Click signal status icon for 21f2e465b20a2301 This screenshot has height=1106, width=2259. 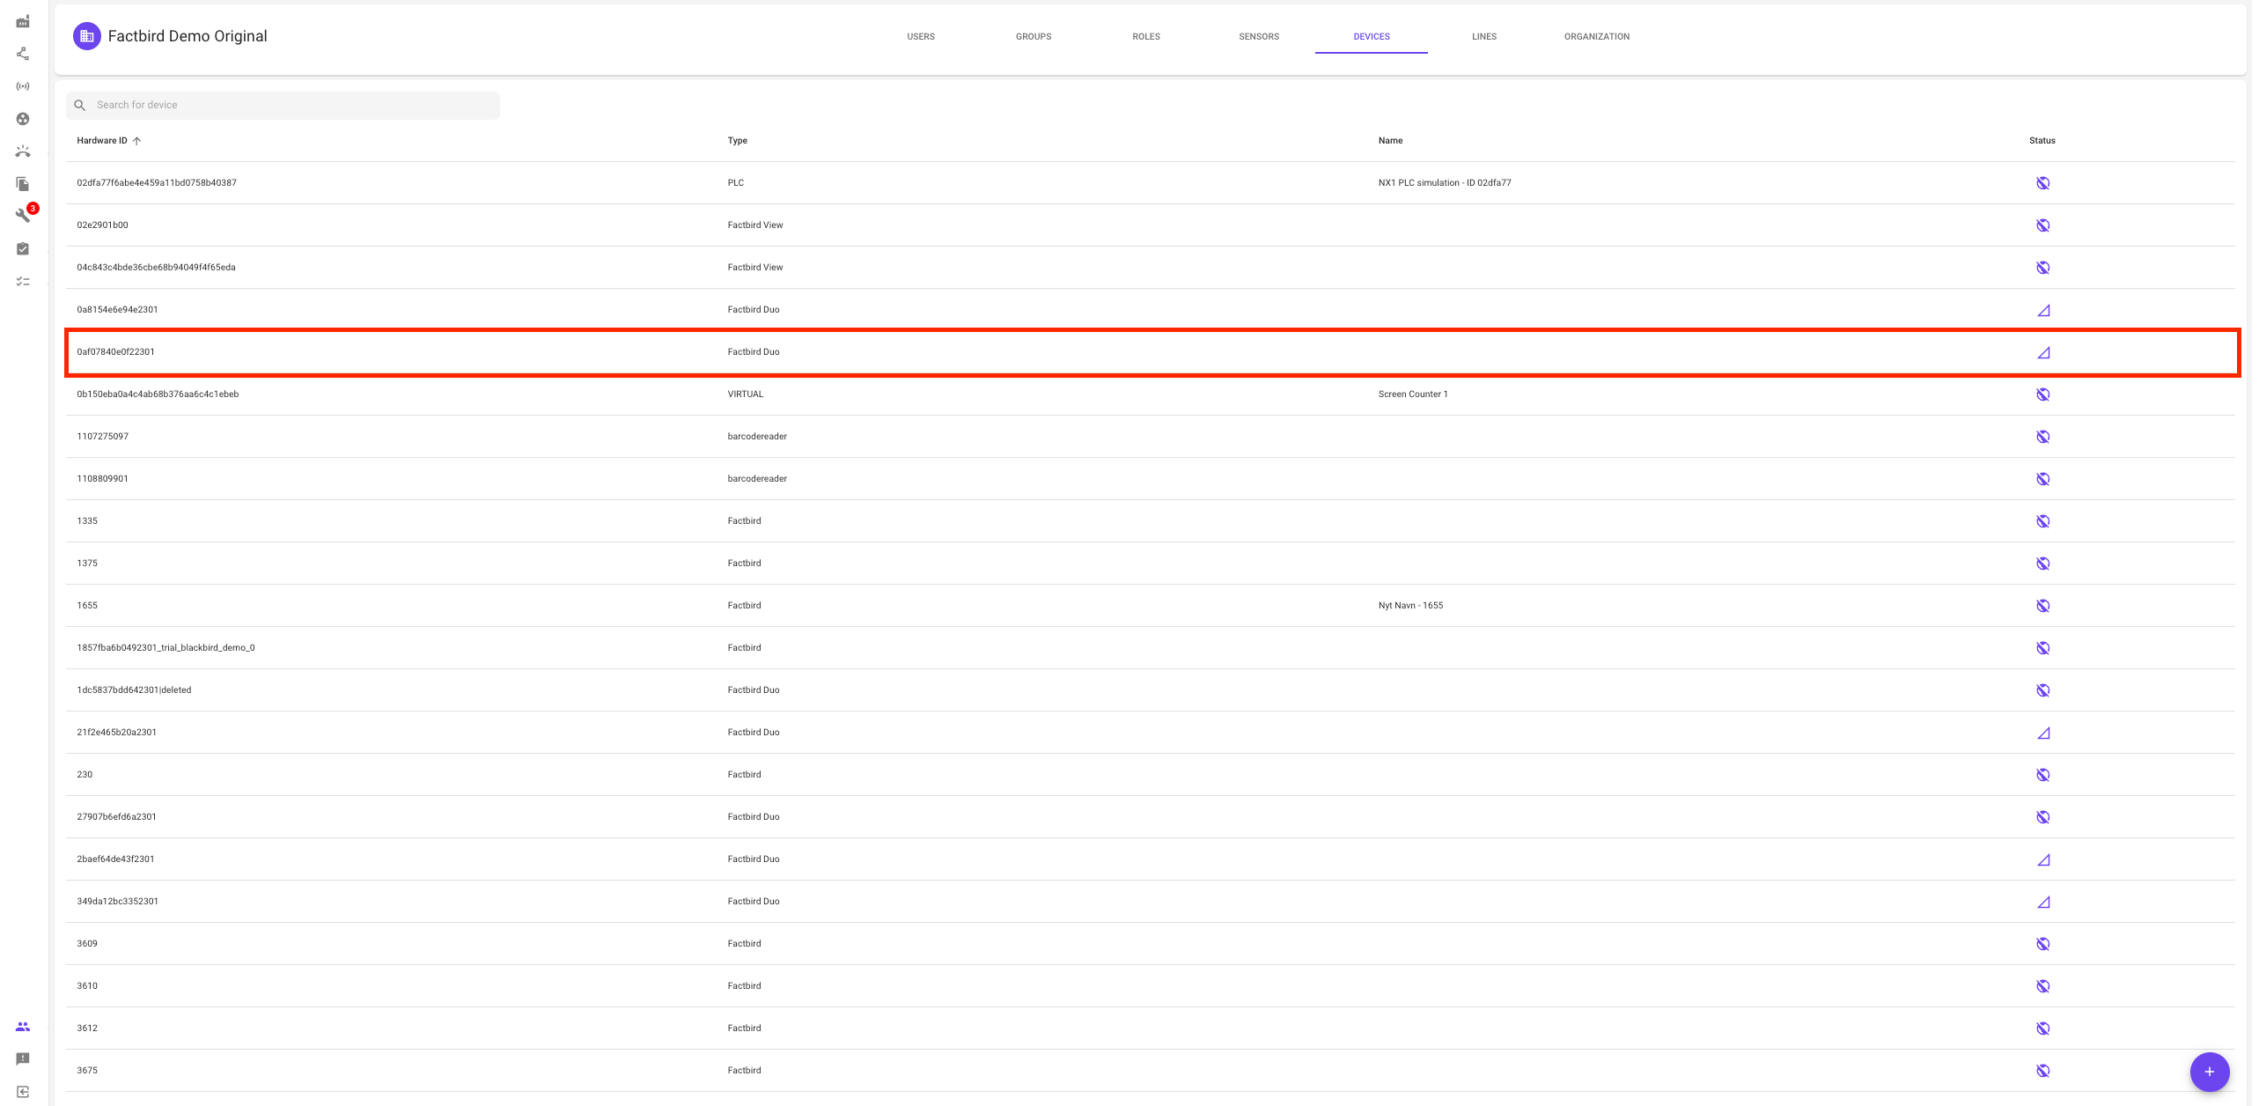2043,733
